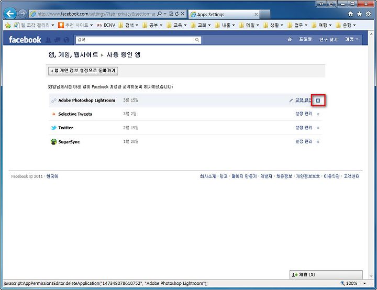Click the pencil icon on Lightroom row
This screenshot has width=377, height=290.
pyautogui.click(x=291, y=101)
